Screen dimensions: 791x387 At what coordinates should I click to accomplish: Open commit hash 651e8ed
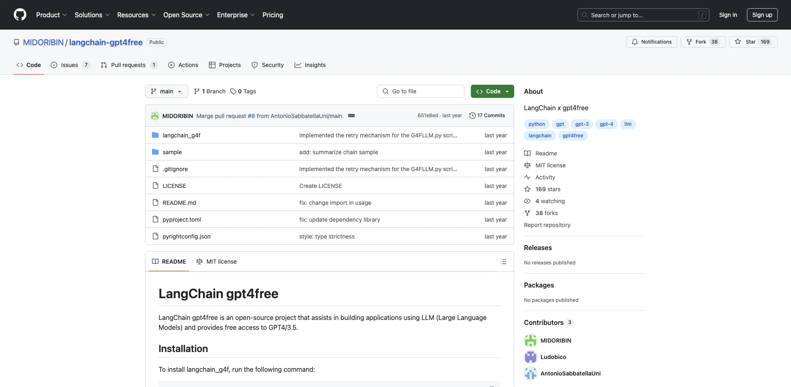[x=428, y=116]
